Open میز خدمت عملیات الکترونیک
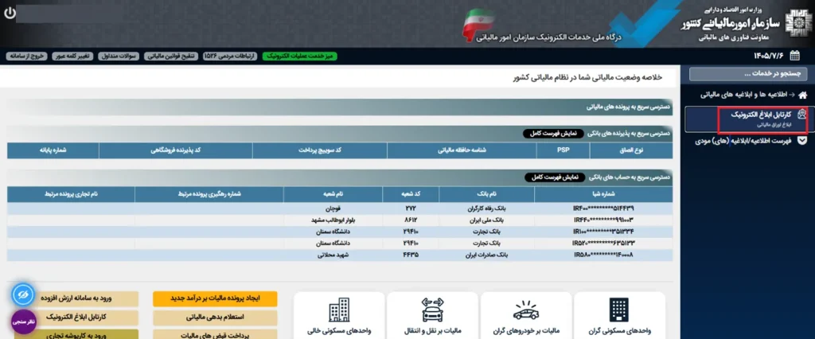 pyautogui.click(x=300, y=56)
